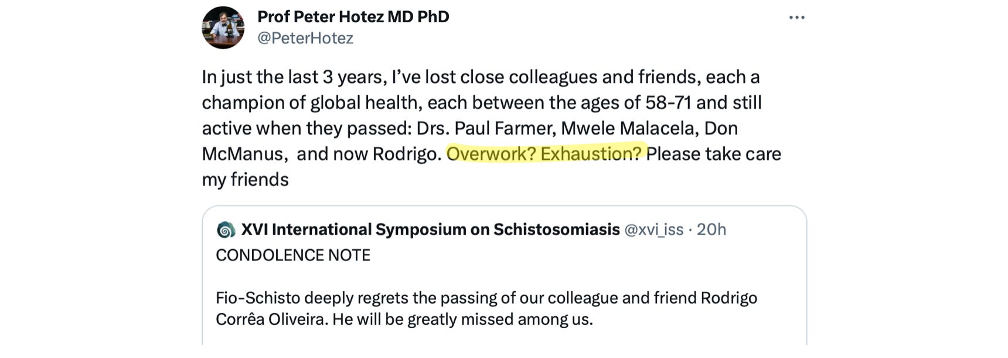
Task: Click the XVI ISS snail logo icon
Action: pos(226,230)
